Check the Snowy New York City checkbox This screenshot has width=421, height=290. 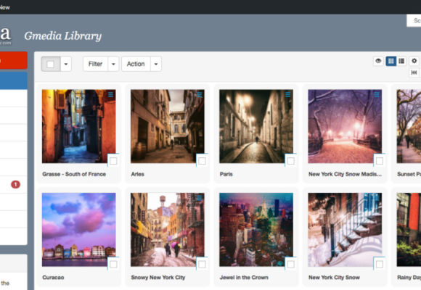tap(202, 264)
